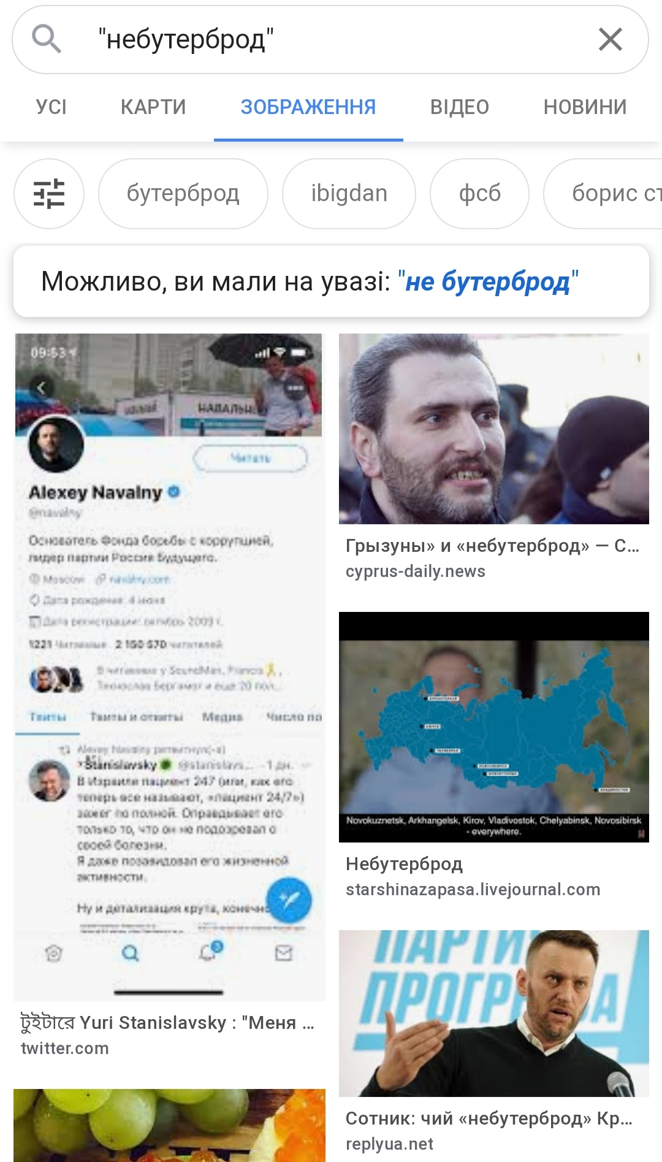Viewport: 662px width, 1162px height.
Task: Open the grapes image thumbnail
Action: pyautogui.click(x=169, y=1125)
